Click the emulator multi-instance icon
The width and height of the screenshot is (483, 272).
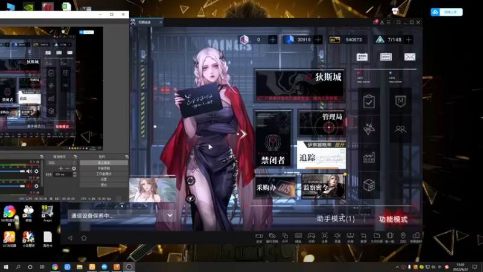pos(284,238)
